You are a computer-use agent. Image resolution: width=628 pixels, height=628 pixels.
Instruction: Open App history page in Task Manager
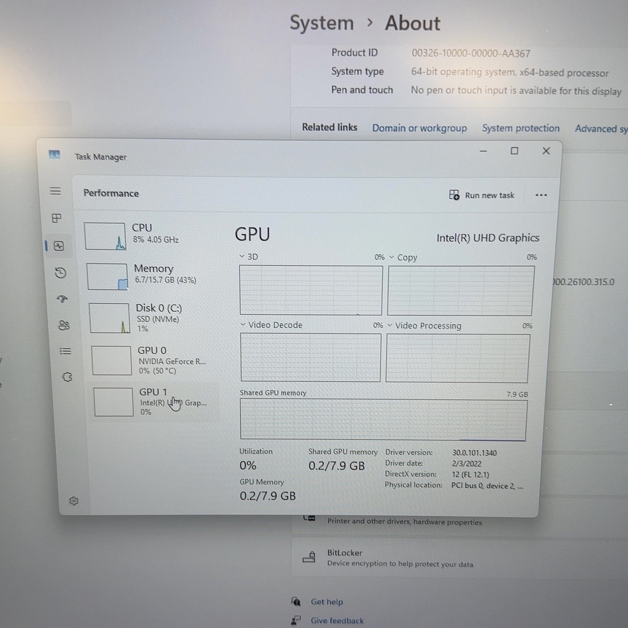60,273
